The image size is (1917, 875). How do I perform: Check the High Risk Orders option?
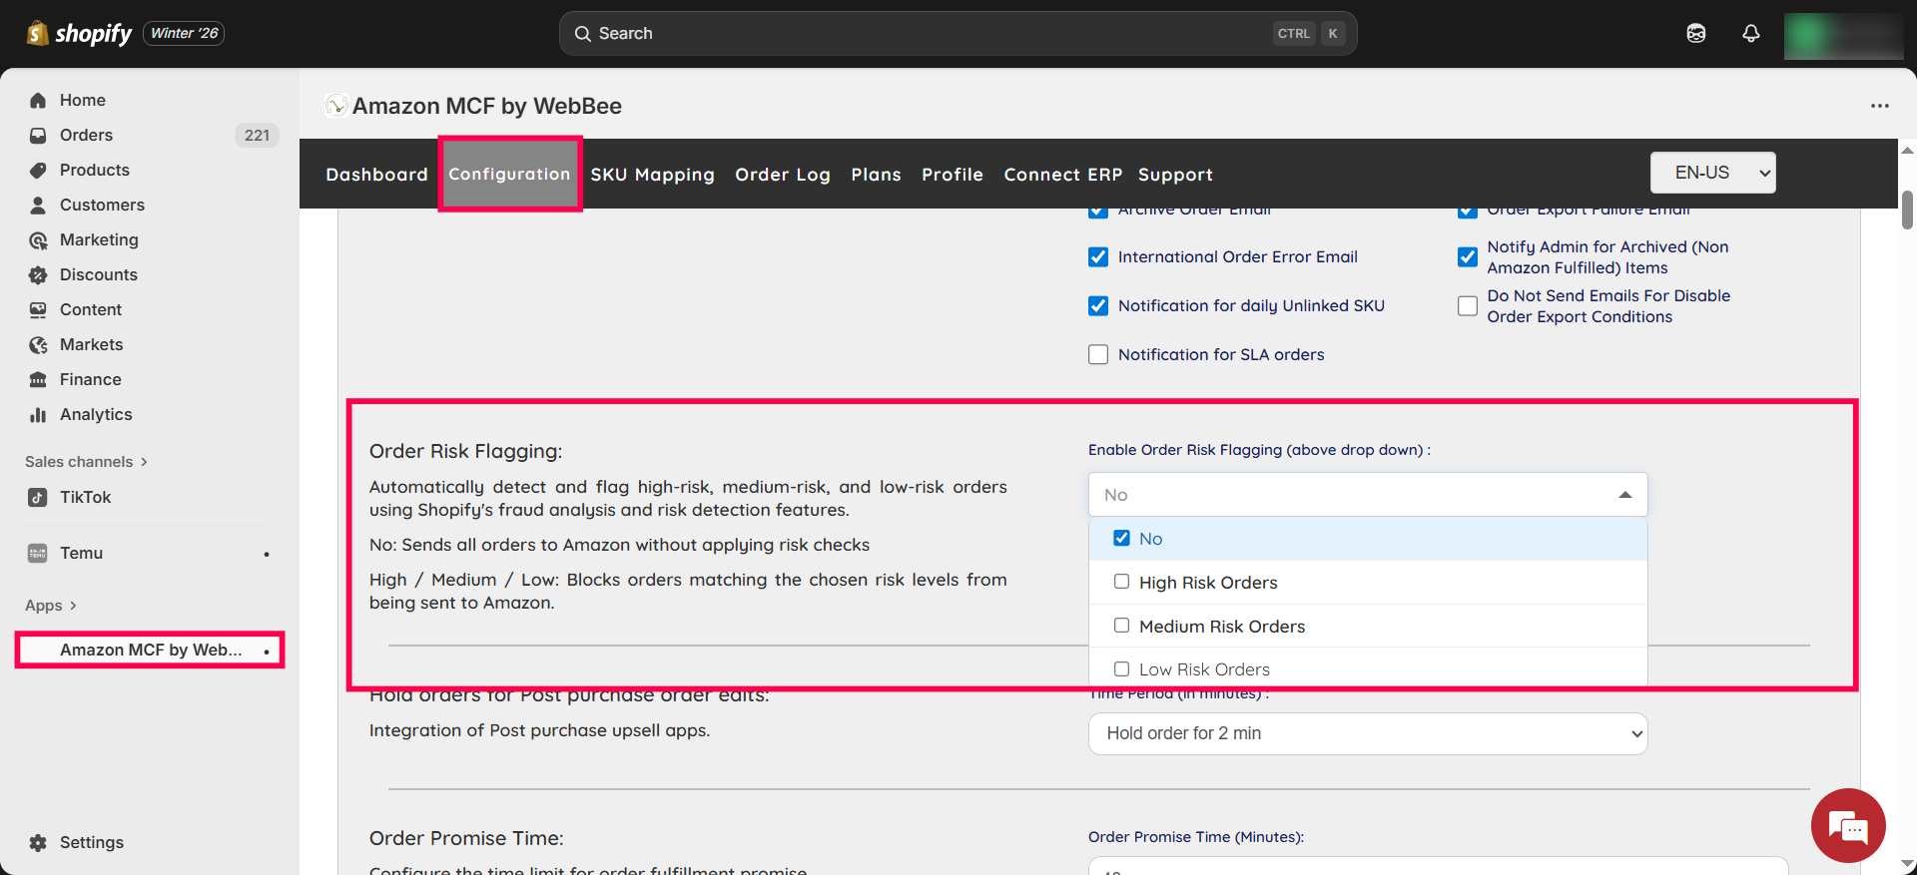[x=1122, y=582]
